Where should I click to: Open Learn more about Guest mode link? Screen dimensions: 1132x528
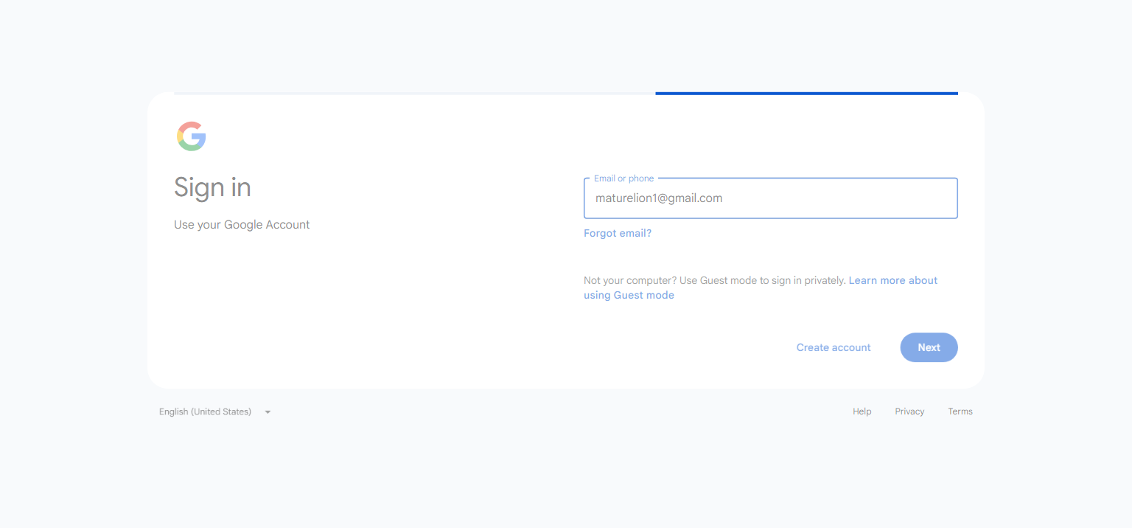click(x=761, y=288)
